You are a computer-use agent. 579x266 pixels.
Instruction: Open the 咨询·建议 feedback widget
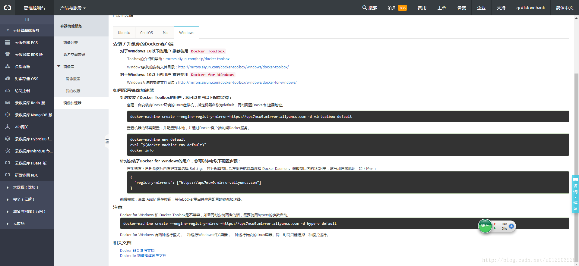coord(575,194)
